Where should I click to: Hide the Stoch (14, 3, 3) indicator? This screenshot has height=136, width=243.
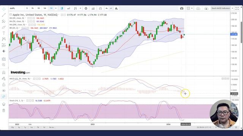27,101
